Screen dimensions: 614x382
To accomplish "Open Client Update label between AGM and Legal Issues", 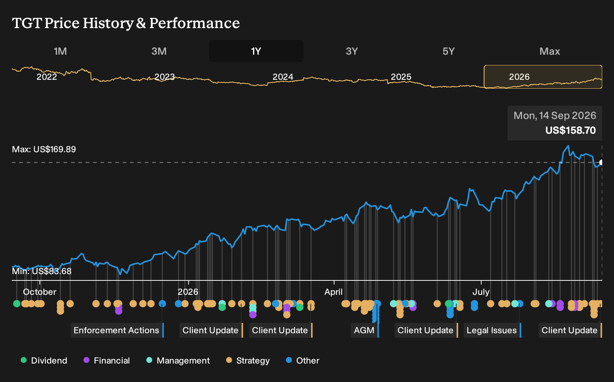I will (426, 330).
